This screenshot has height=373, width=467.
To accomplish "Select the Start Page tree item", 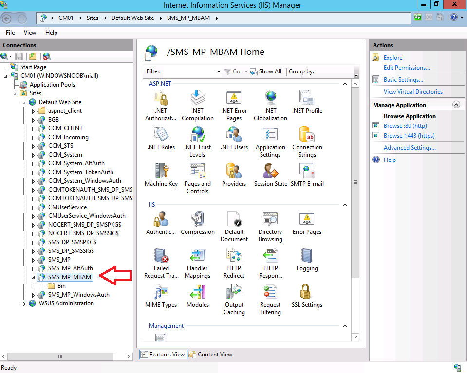I will (x=33, y=67).
